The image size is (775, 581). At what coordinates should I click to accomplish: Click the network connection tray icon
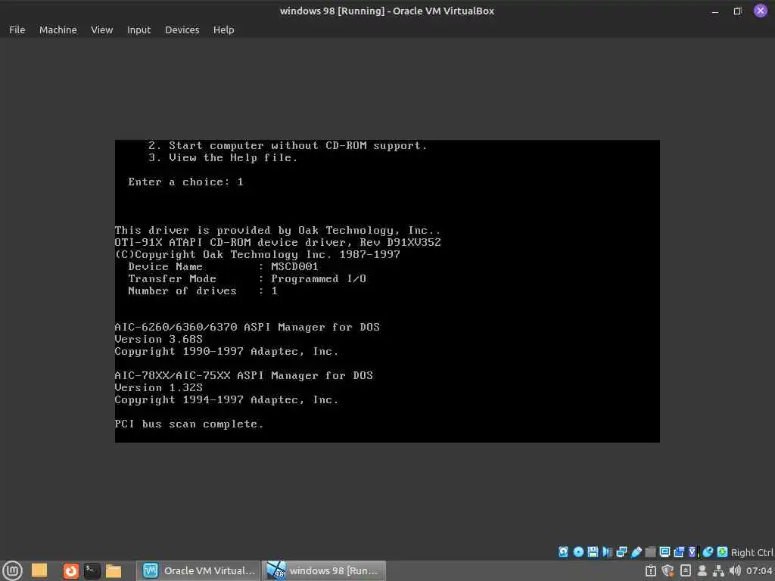pyautogui.click(x=718, y=570)
